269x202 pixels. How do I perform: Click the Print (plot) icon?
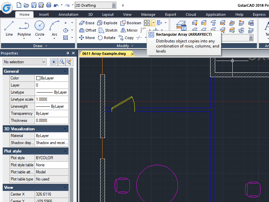click(x=49, y=5)
